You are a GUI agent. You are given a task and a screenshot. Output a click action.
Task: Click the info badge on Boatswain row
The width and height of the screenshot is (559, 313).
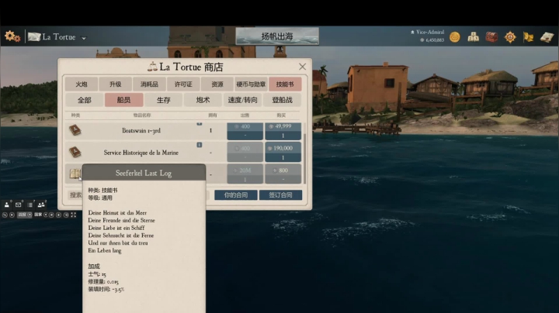(200, 123)
